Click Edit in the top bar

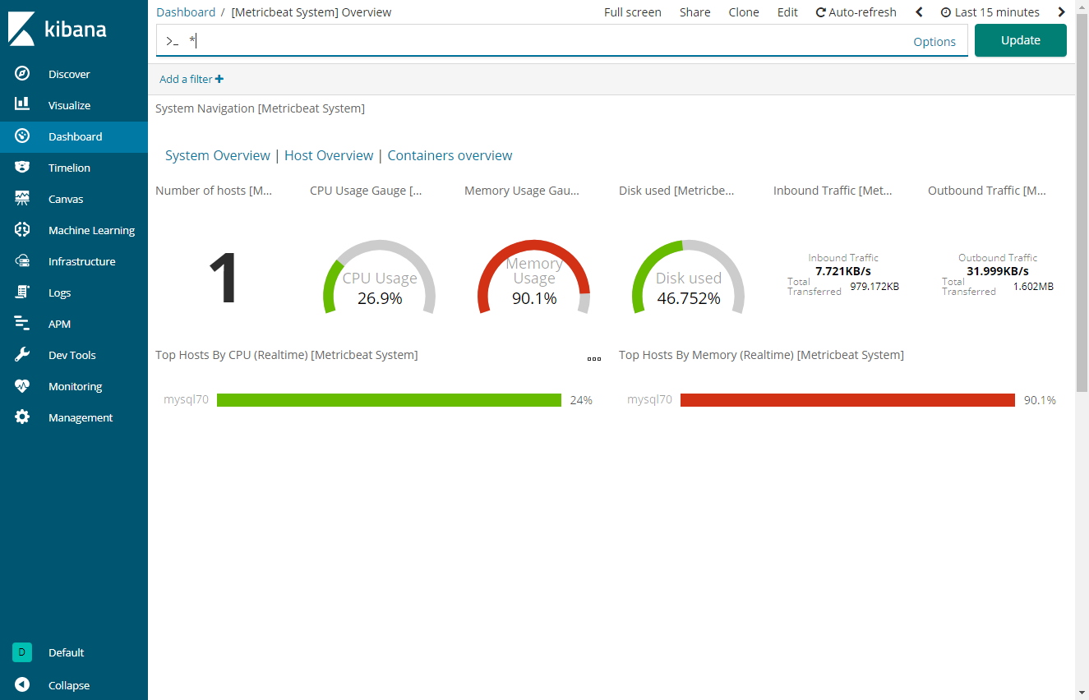point(787,12)
